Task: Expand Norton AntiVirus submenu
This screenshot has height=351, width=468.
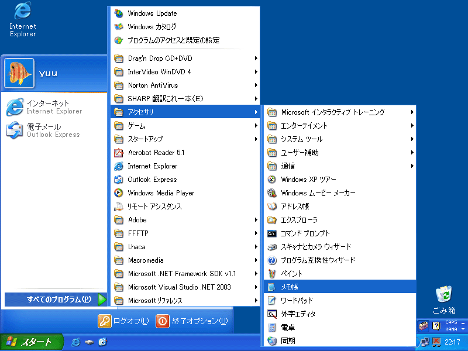Action: [185, 85]
